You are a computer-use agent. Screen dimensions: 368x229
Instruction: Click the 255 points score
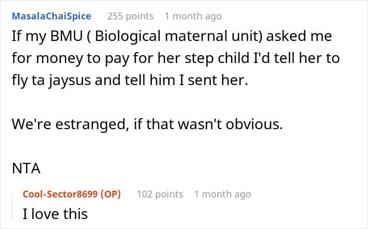(x=130, y=16)
